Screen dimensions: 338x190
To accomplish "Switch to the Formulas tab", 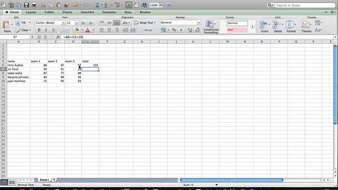I will (109, 12).
